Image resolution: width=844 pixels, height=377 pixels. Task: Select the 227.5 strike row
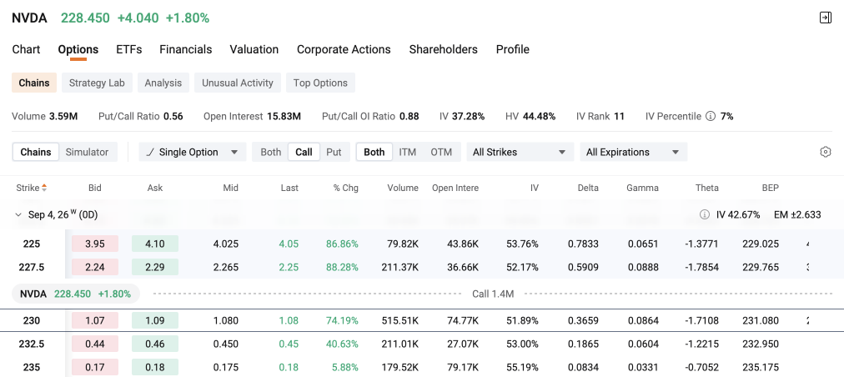pos(422,267)
